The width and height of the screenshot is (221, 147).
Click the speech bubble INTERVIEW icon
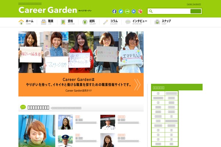click(x=128, y=22)
